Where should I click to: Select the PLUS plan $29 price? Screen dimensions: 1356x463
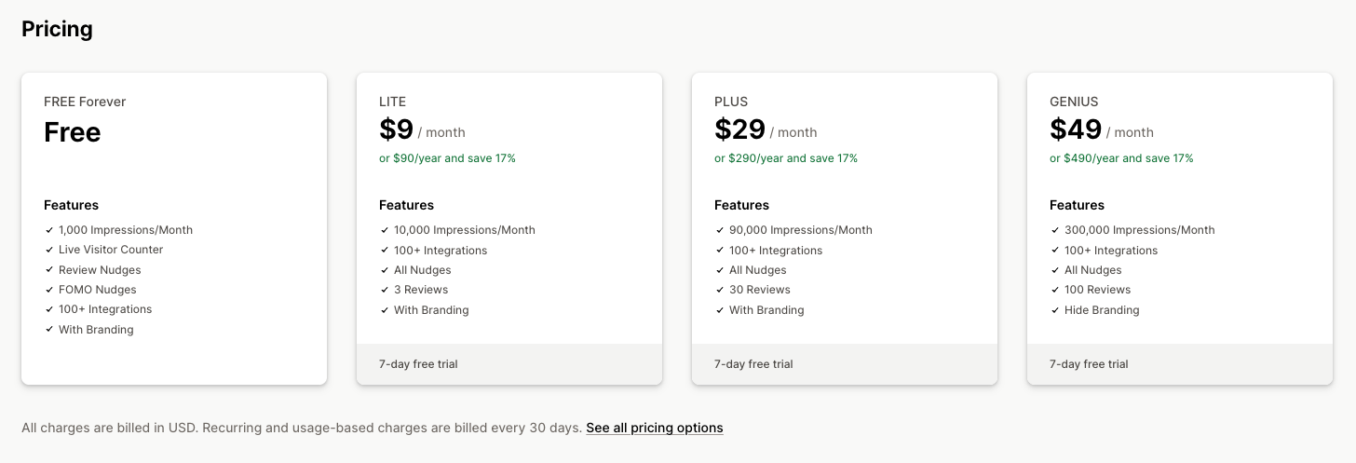(x=739, y=130)
